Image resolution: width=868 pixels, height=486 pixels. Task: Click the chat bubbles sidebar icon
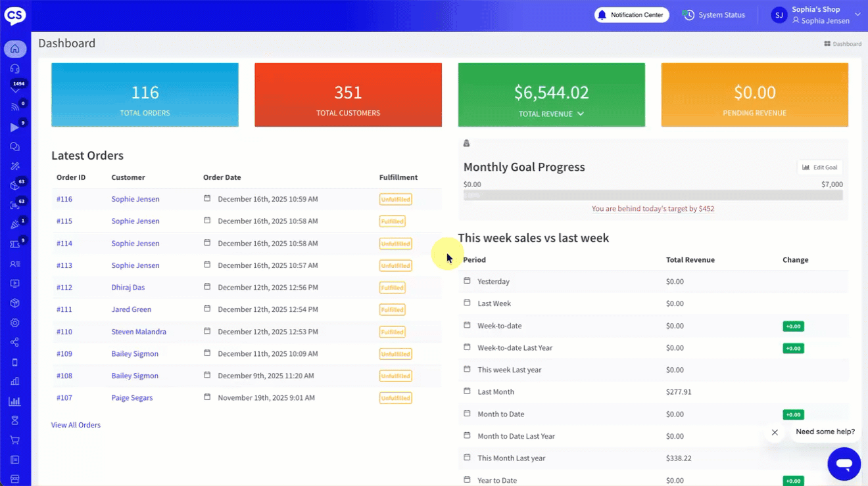[15, 146]
